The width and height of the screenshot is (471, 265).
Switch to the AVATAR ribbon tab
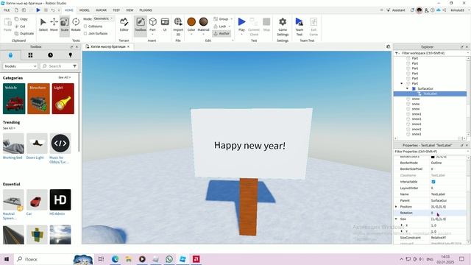(x=101, y=10)
